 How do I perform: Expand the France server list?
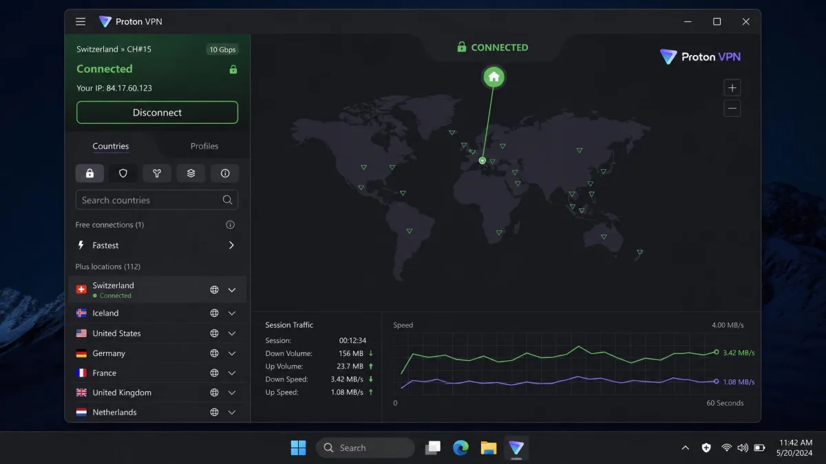point(232,373)
